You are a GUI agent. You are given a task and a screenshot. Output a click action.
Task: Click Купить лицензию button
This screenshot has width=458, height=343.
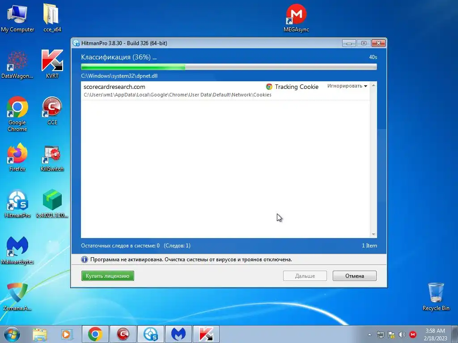click(x=107, y=276)
